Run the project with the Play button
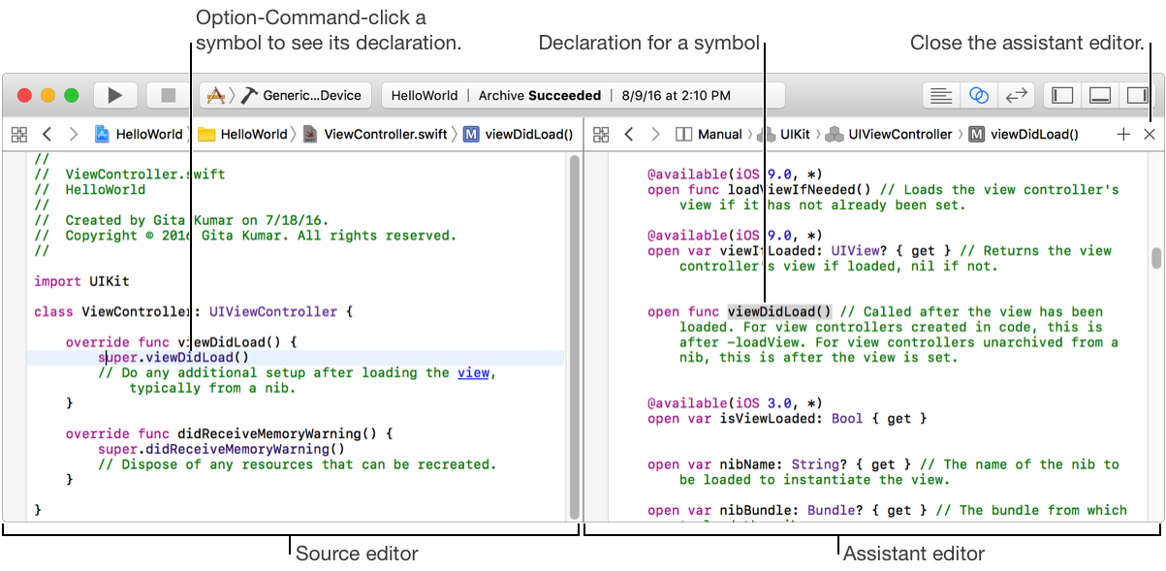 [114, 95]
